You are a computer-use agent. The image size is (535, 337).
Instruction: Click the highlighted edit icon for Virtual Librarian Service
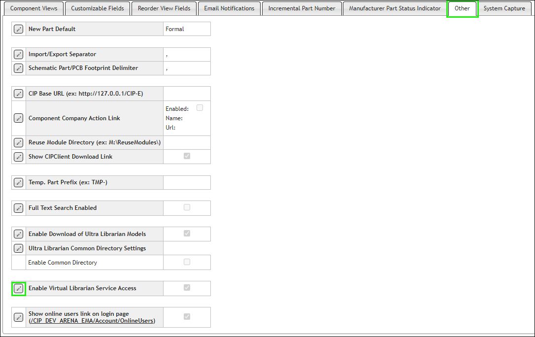[x=18, y=288]
